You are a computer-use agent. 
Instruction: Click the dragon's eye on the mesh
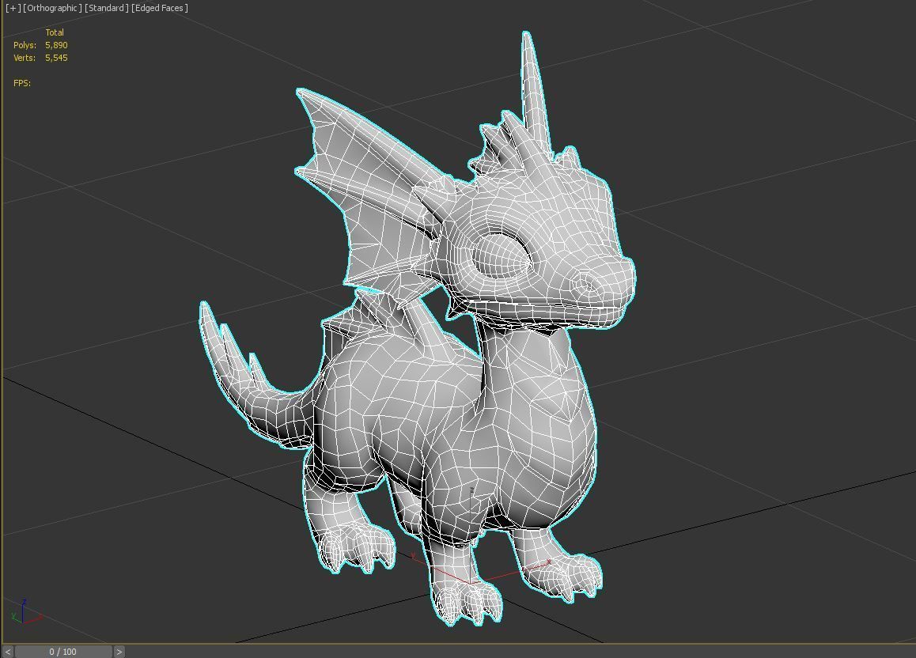(x=502, y=255)
